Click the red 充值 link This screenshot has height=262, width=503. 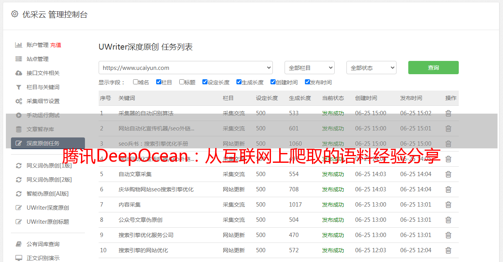56,45
